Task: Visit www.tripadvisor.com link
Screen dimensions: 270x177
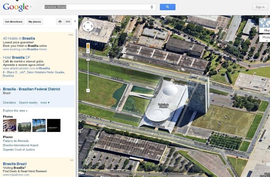Action: click(x=16, y=175)
